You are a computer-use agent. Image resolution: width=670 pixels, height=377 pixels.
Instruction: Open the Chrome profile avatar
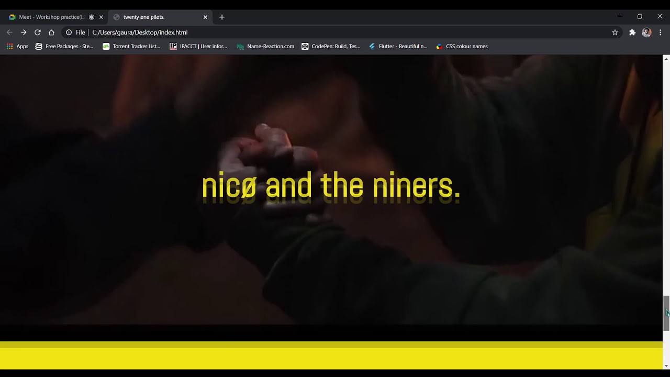click(x=646, y=32)
